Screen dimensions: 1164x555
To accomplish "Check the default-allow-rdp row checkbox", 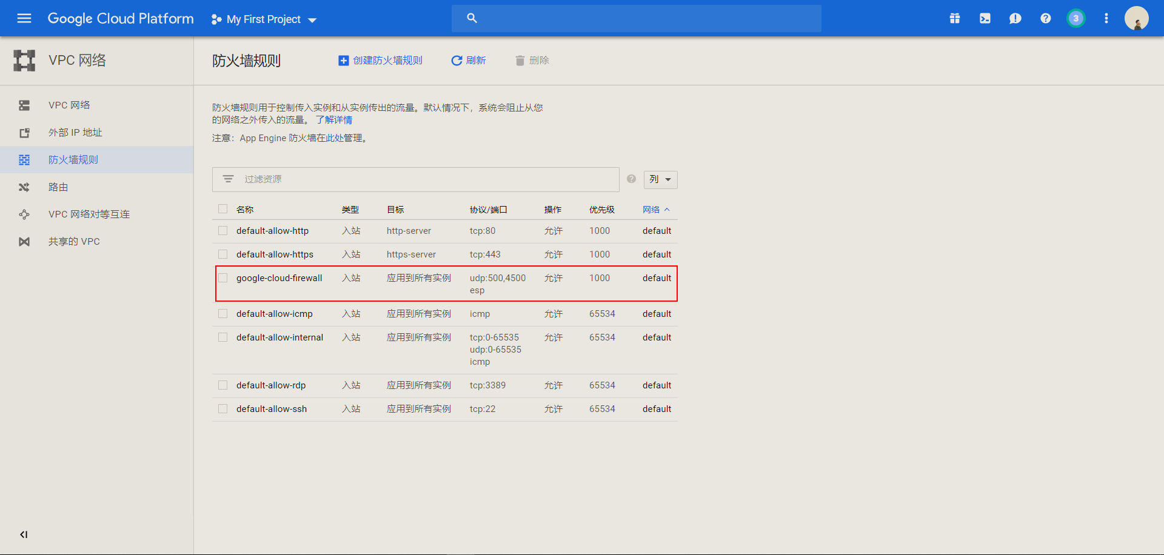I will click(223, 385).
